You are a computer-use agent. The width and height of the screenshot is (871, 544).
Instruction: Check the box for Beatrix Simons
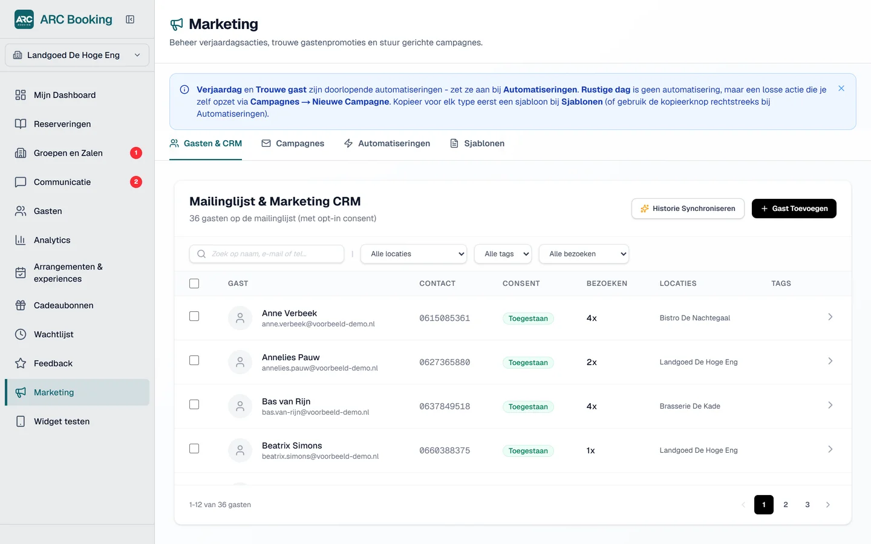[194, 448]
